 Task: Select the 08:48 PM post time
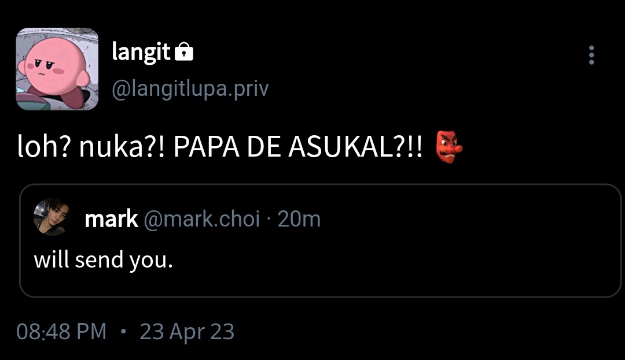(61, 332)
